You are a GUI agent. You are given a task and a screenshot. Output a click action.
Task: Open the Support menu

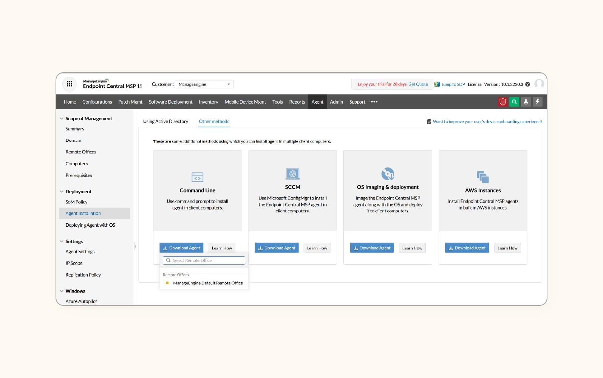click(x=357, y=102)
